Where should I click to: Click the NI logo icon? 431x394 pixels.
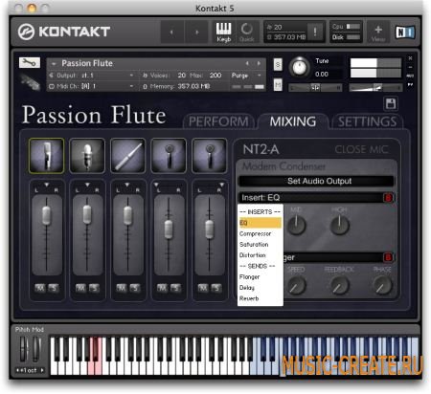coord(405,33)
